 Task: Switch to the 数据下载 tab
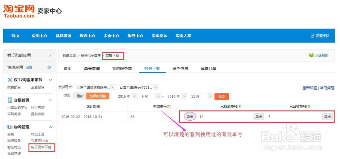click(152, 69)
